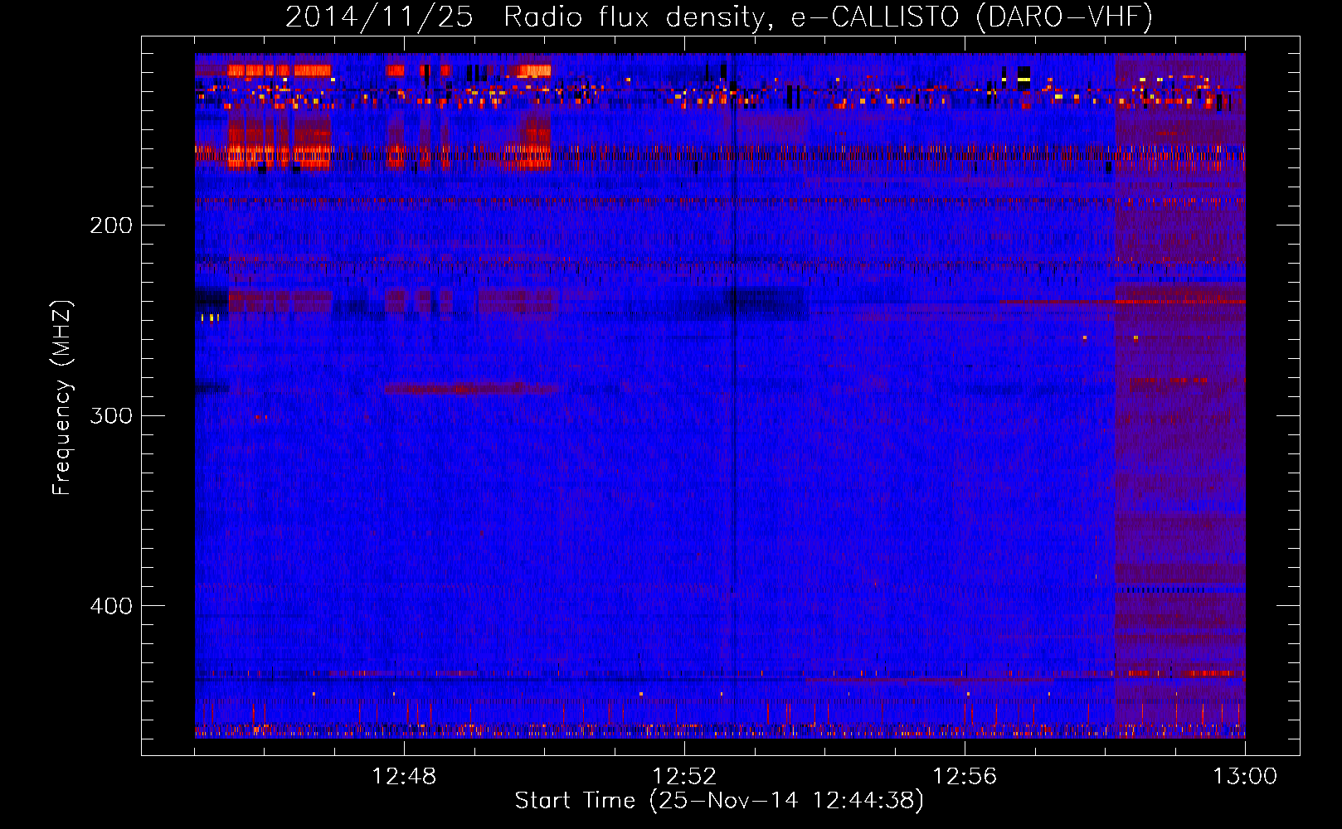The width and height of the screenshot is (1342, 829).
Task: Select the 300 frequency tick label
Action: click(111, 415)
